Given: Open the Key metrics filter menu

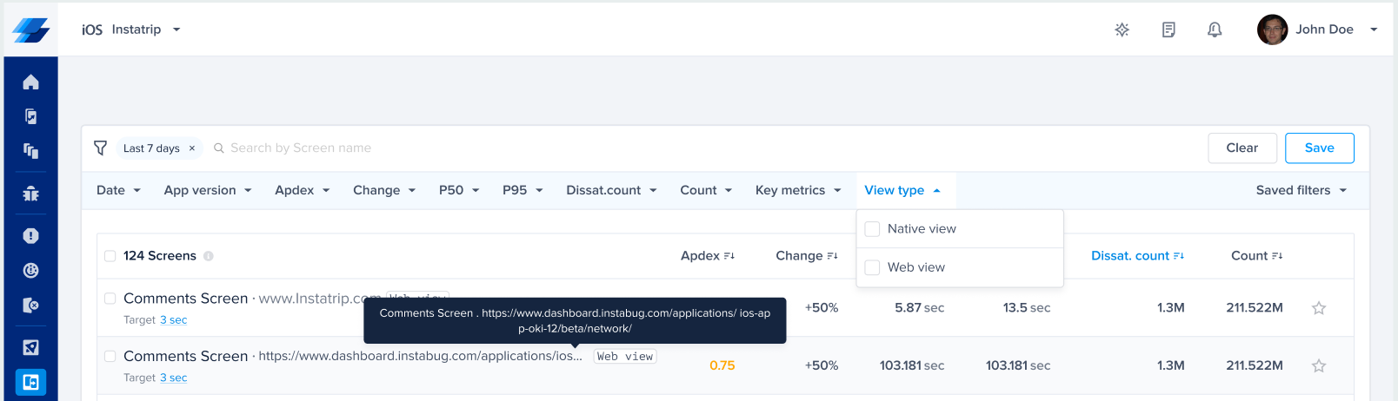Looking at the screenshot, I should pos(798,190).
